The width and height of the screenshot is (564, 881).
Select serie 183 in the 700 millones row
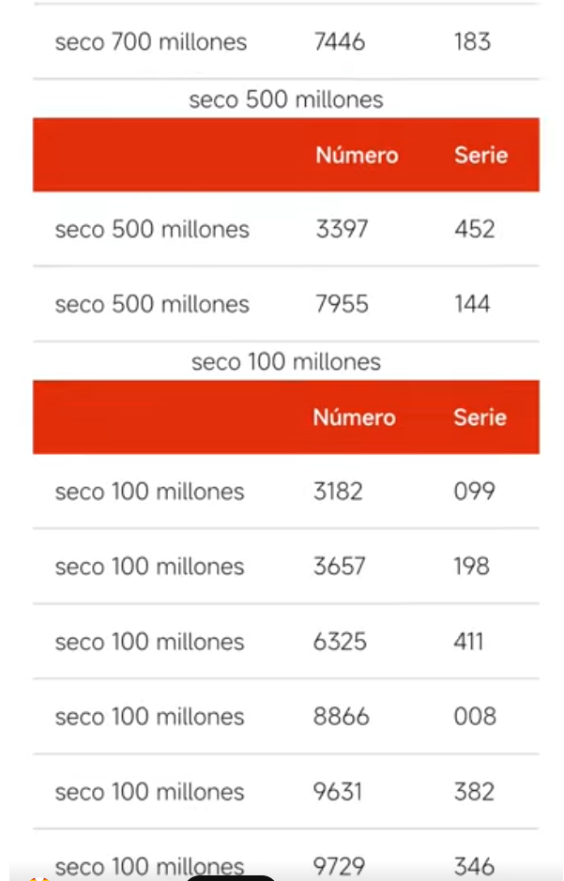click(x=472, y=41)
